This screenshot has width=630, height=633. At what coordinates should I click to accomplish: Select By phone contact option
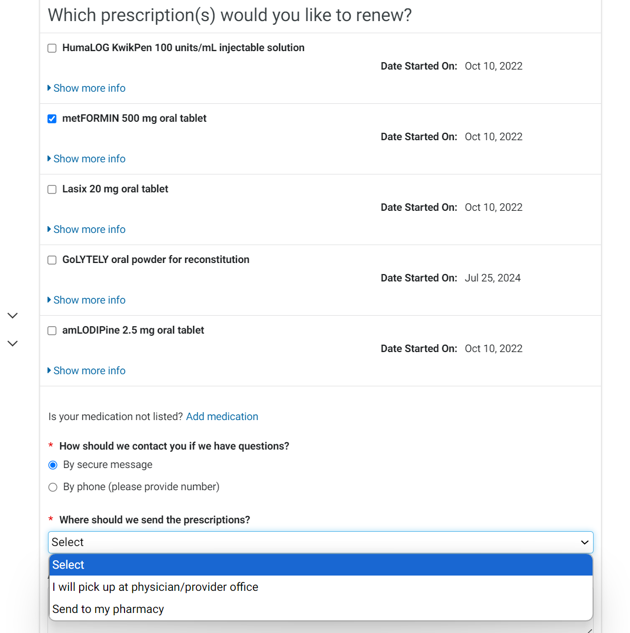[x=53, y=487]
